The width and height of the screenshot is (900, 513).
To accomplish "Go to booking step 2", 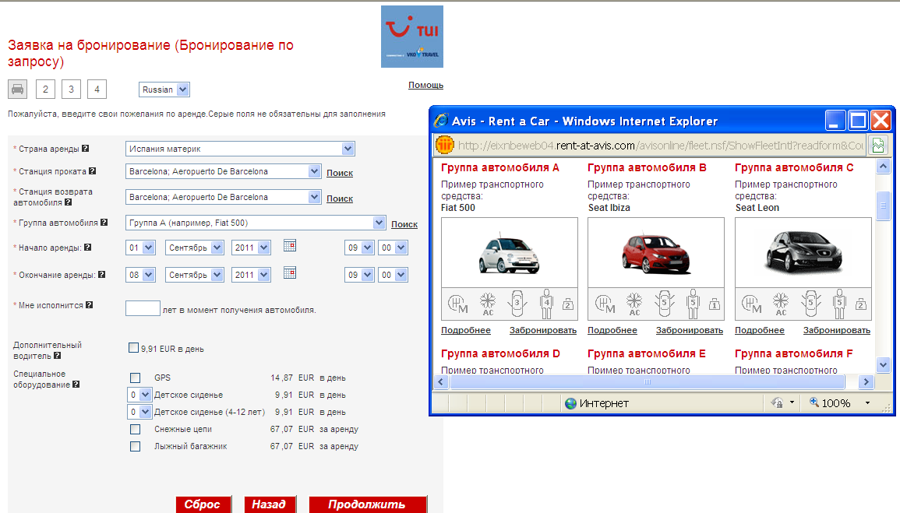I will [x=45, y=90].
